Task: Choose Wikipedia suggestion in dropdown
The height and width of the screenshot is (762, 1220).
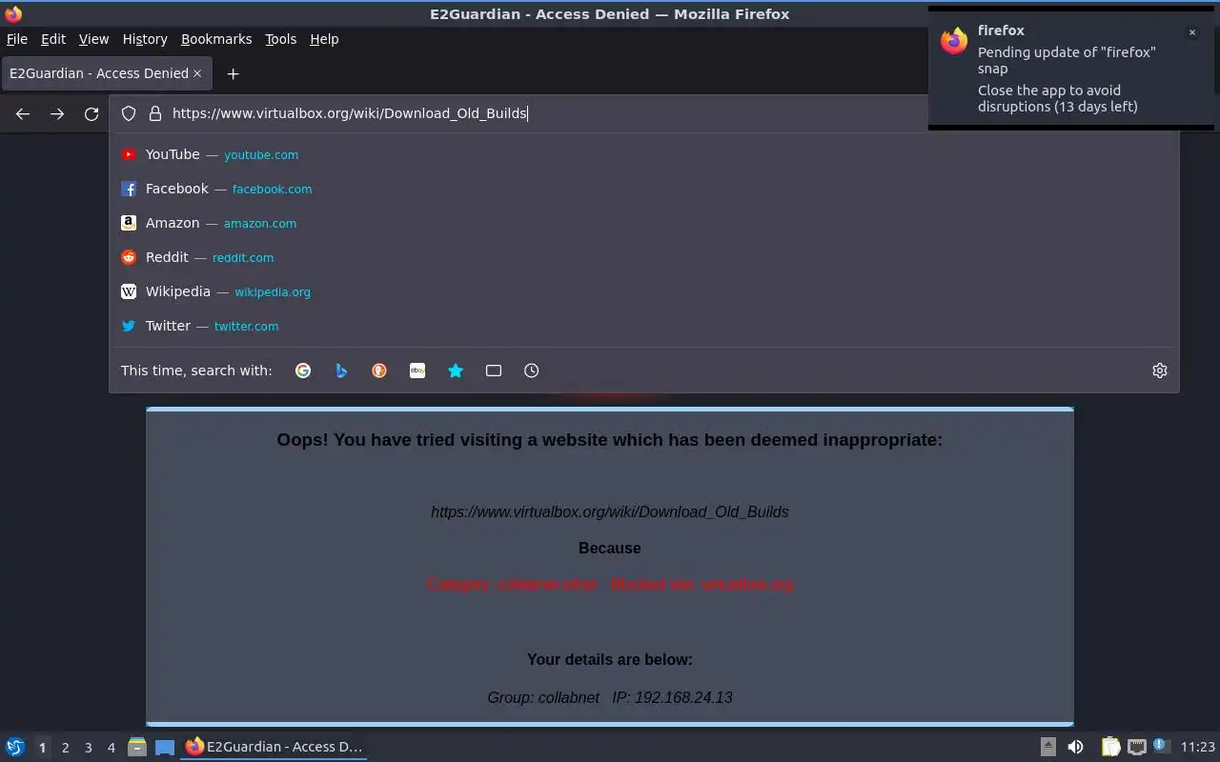Action: pyautogui.click(x=644, y=291)
